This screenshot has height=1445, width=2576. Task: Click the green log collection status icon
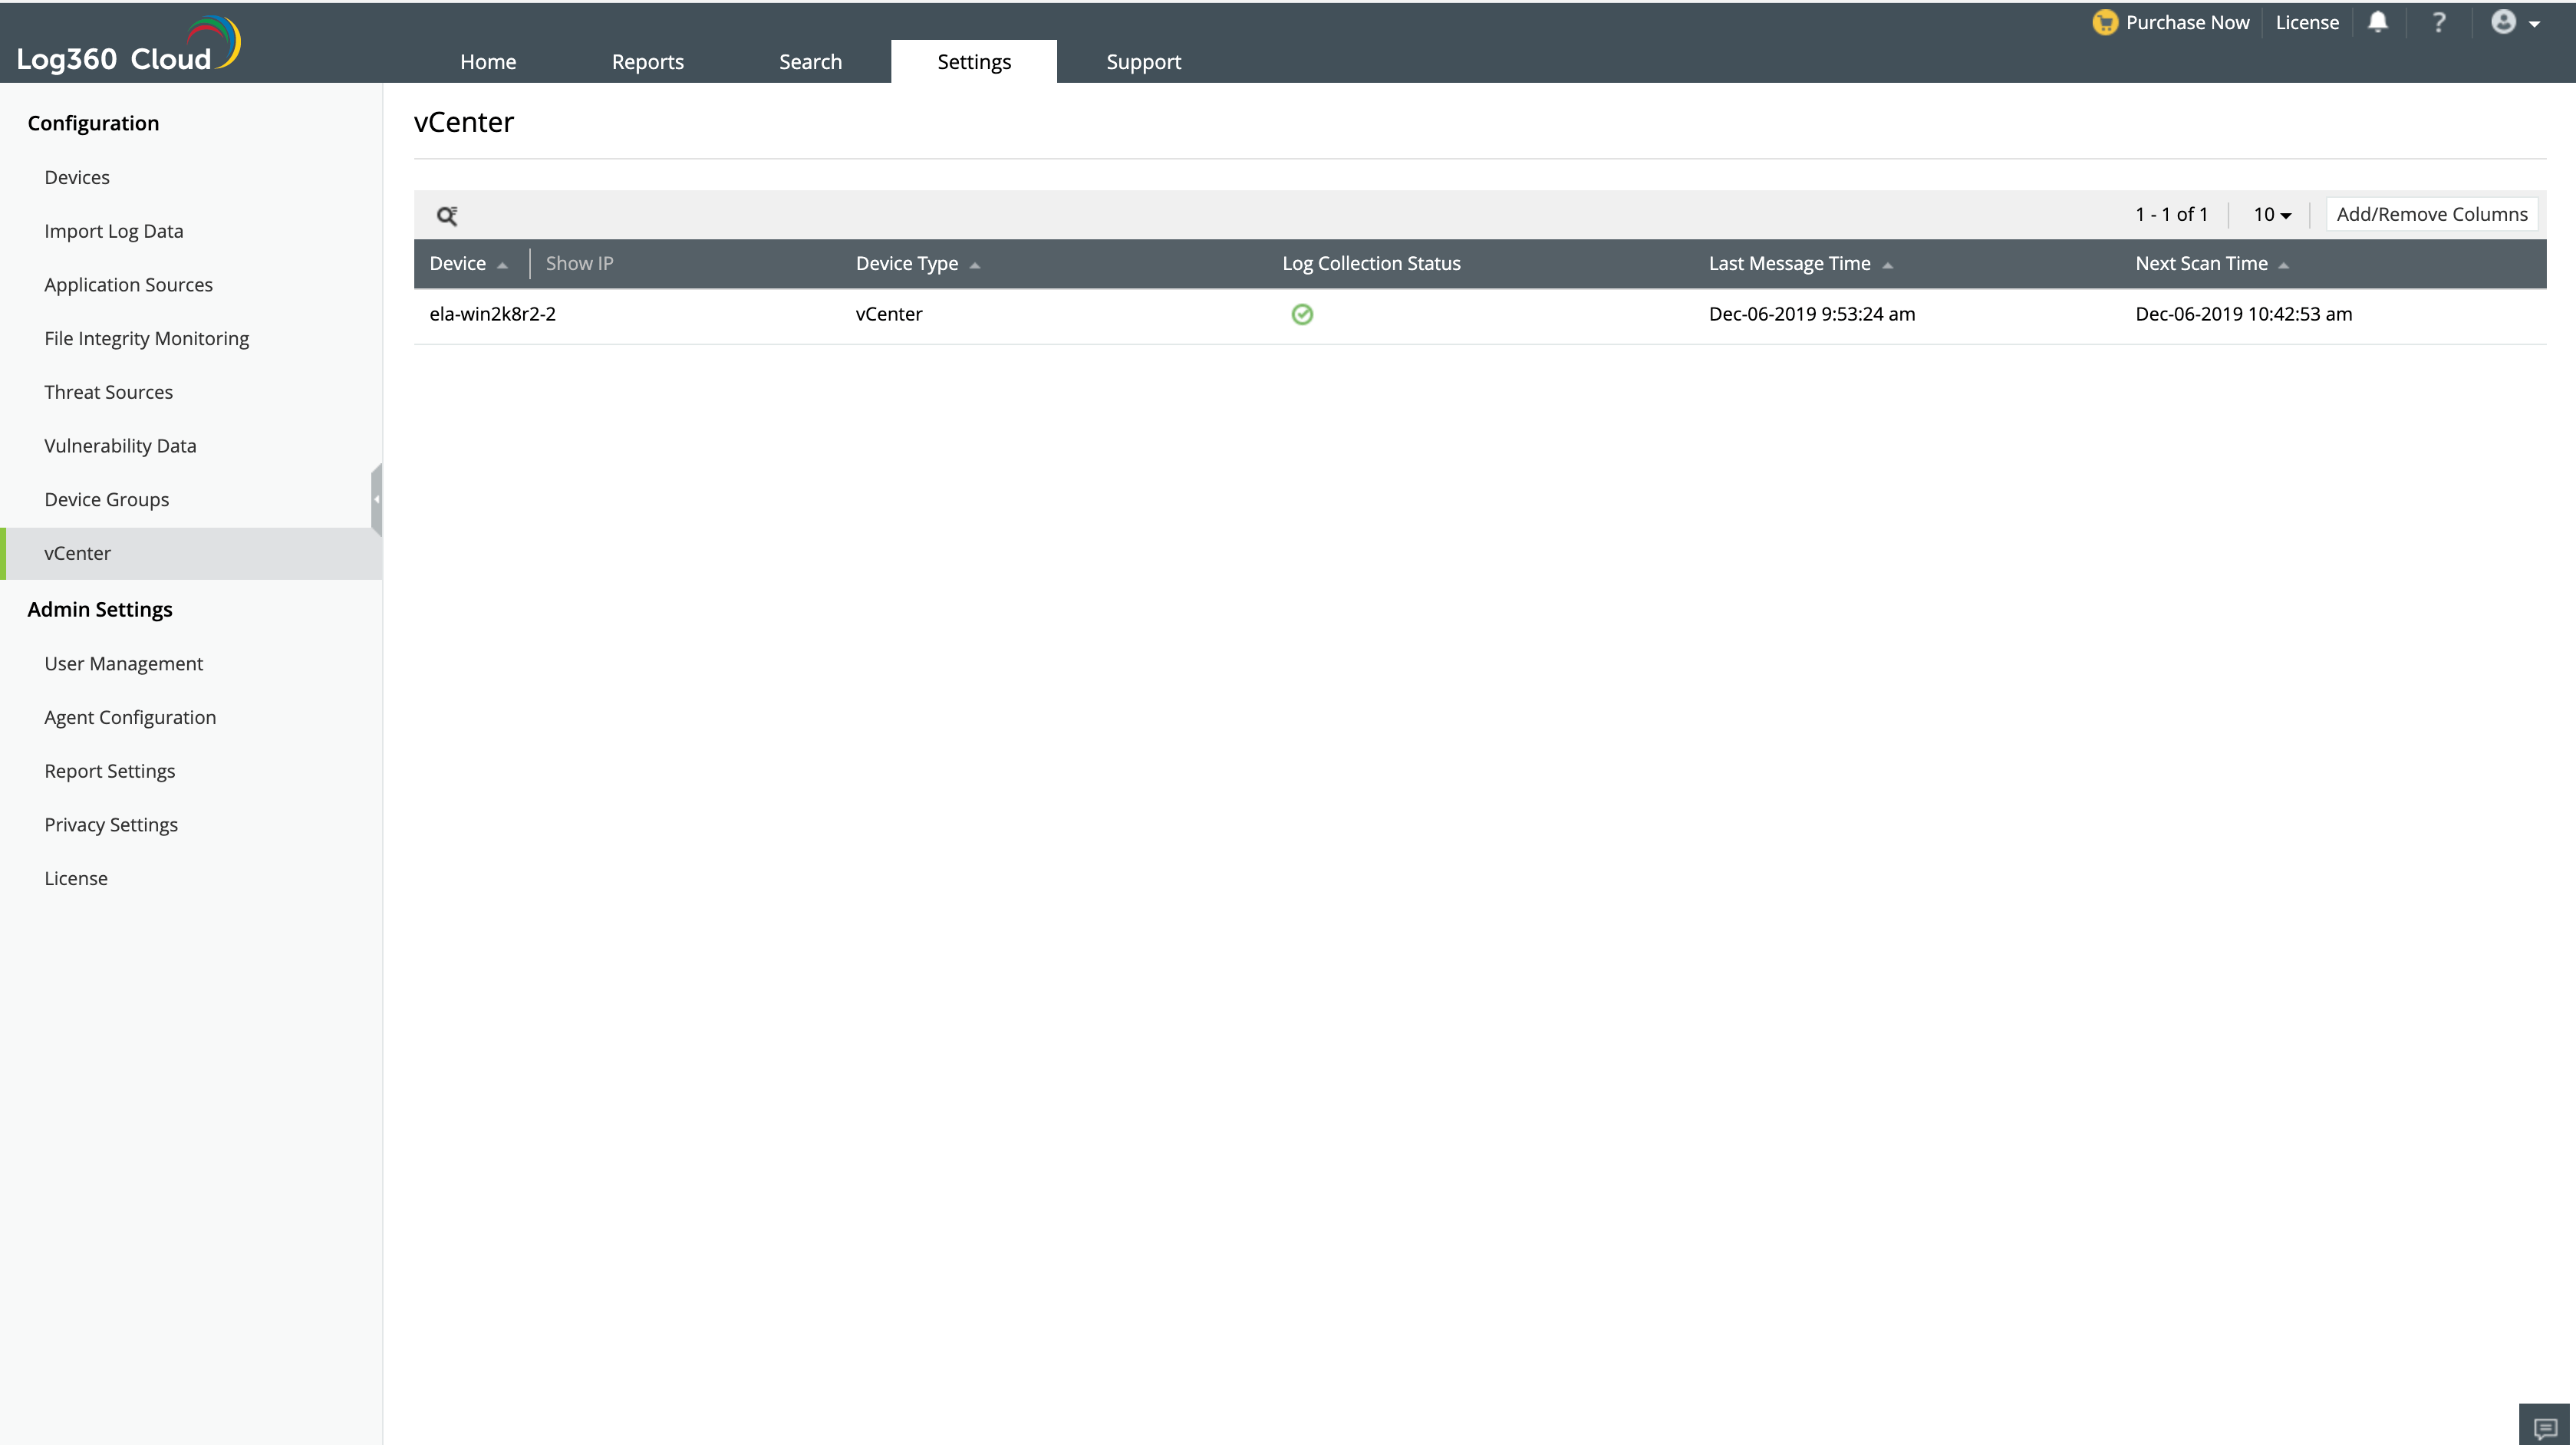(1302, 314)
